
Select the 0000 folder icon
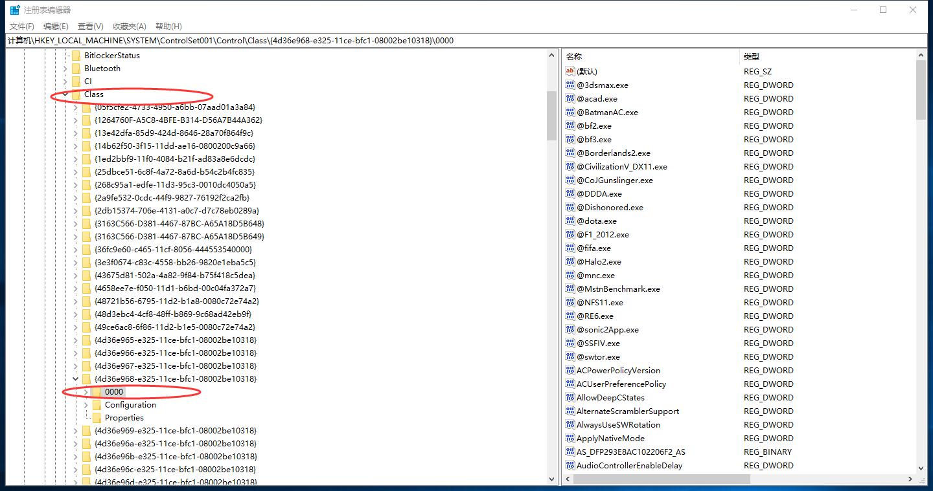[x=97, y=392]
